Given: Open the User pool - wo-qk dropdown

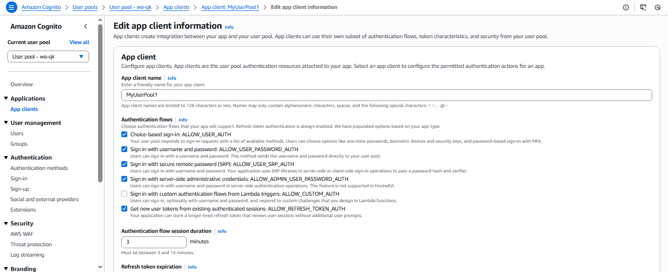Looking at the screenshot, I should (48, 56).
